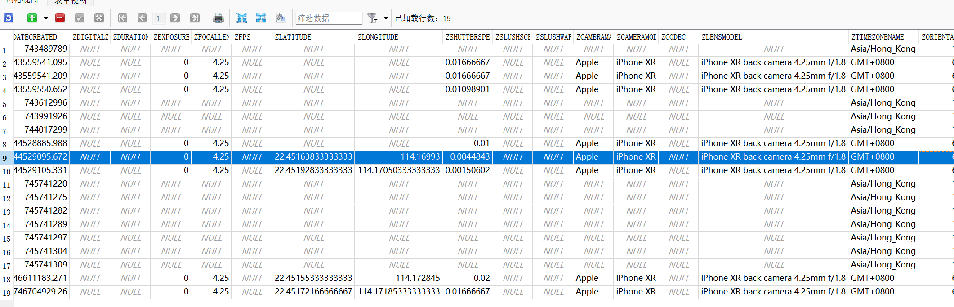Click the shutter speed cell 0.01098901

click(x=468, y=89)
